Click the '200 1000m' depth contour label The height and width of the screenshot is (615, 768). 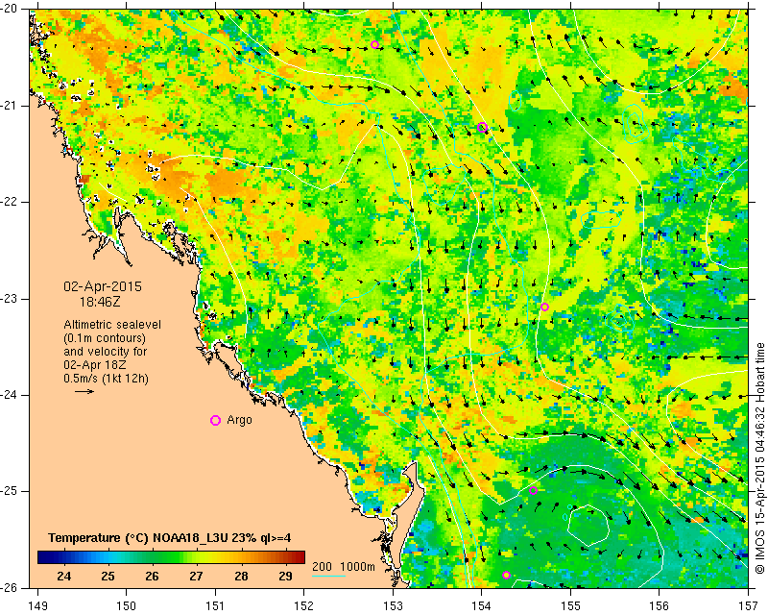(x=344, y=567)
